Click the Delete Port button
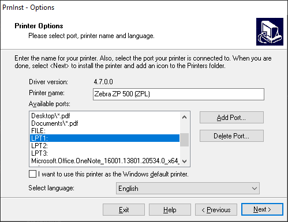 (x=231, y=136)
